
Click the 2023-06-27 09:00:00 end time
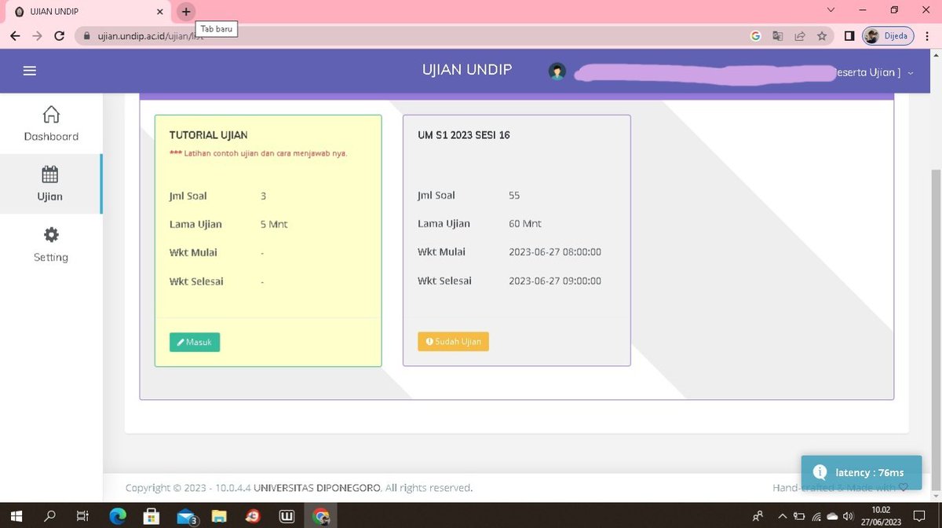(555, 281)
